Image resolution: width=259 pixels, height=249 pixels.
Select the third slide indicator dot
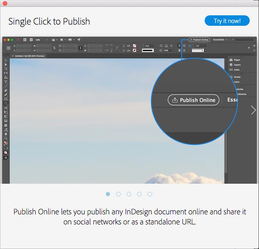[129, 194]
